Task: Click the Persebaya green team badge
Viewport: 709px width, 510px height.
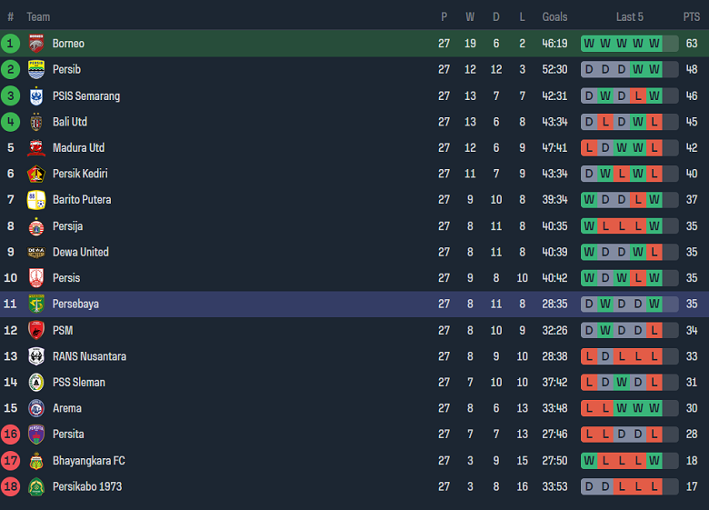Action: [36, 304]
